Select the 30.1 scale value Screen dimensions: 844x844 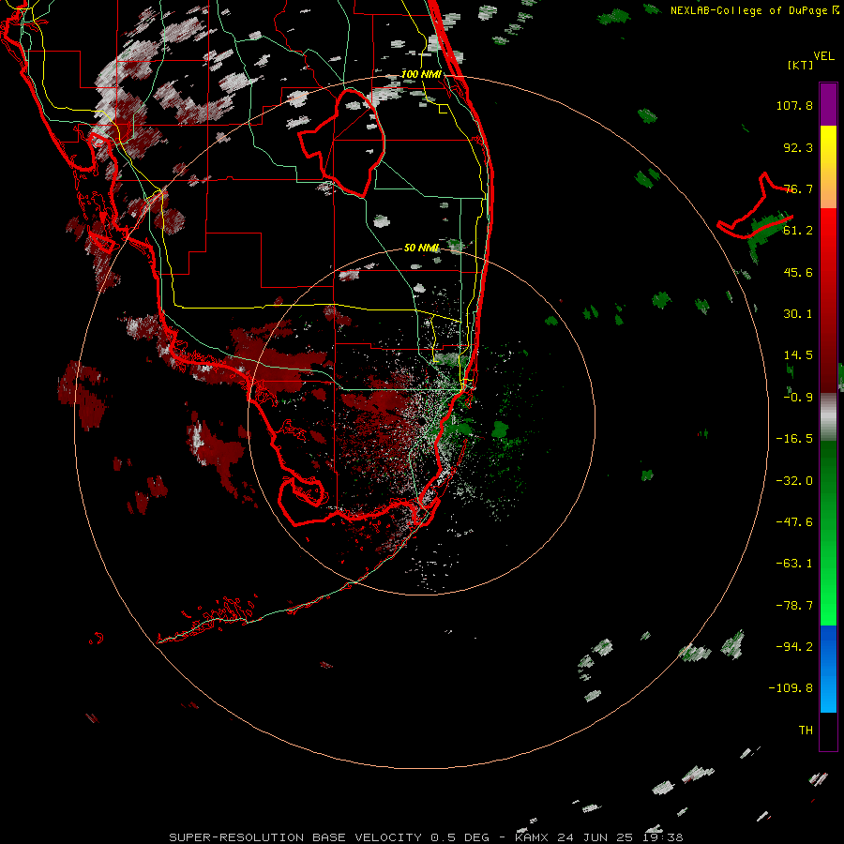(x=798, y=314)
